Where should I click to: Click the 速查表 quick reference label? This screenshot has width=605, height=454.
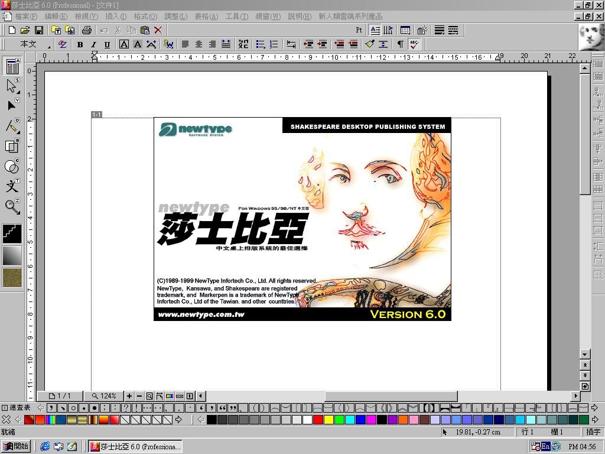click(19, 407)
